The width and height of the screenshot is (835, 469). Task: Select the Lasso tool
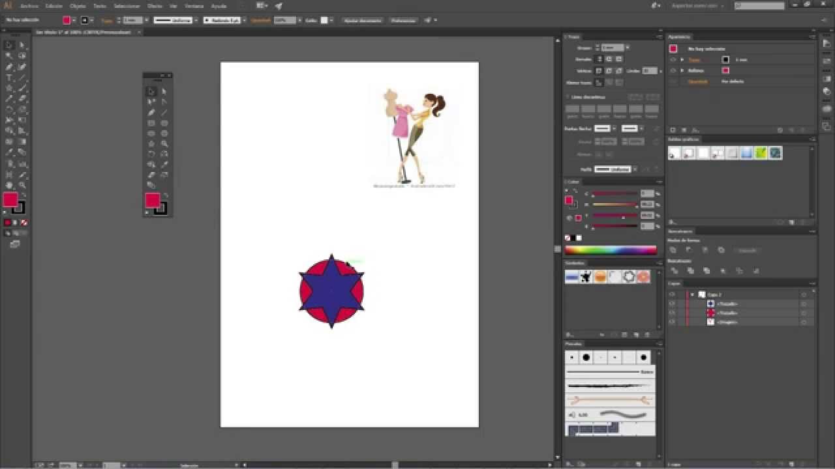[x=22, y=56]
